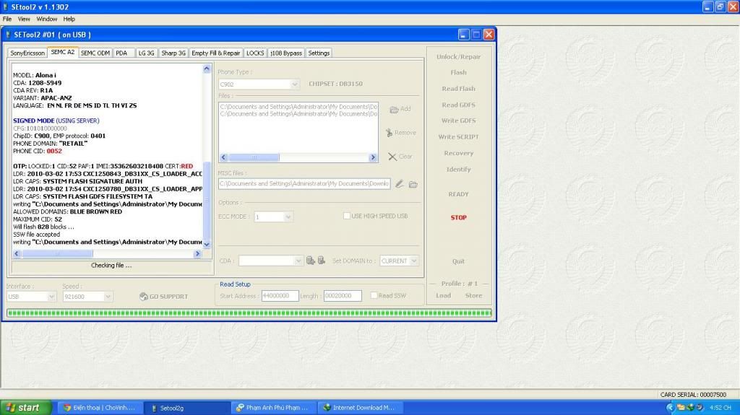Viewport: 740px width, 415px height.
Task: Click the second CDA database icon
Action: (x=322, y=261)
